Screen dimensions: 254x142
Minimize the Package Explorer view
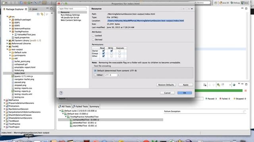coord(47,8)
